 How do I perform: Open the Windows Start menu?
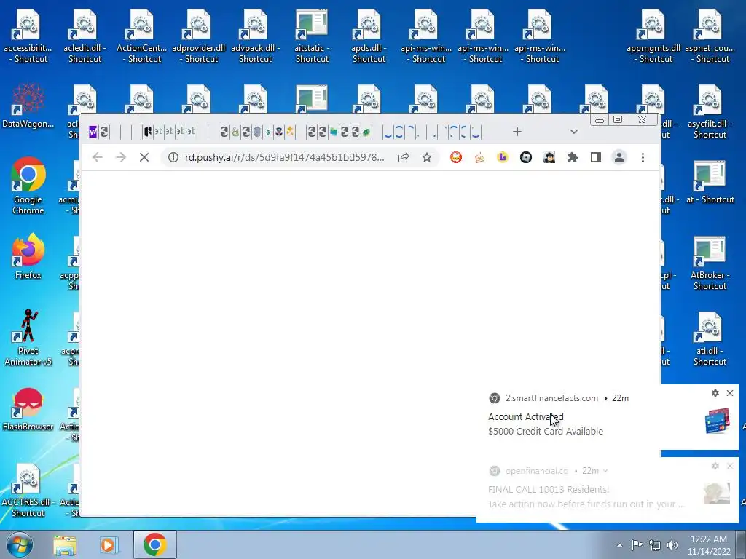[20, 544]
